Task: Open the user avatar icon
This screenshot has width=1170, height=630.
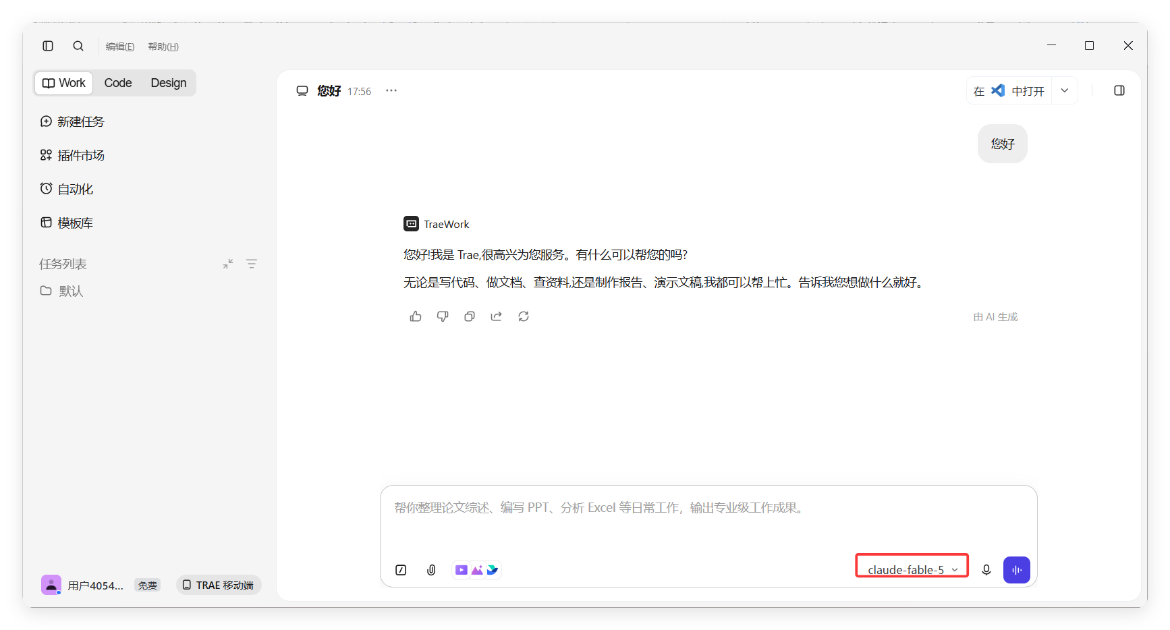Action: pos(51,585)
